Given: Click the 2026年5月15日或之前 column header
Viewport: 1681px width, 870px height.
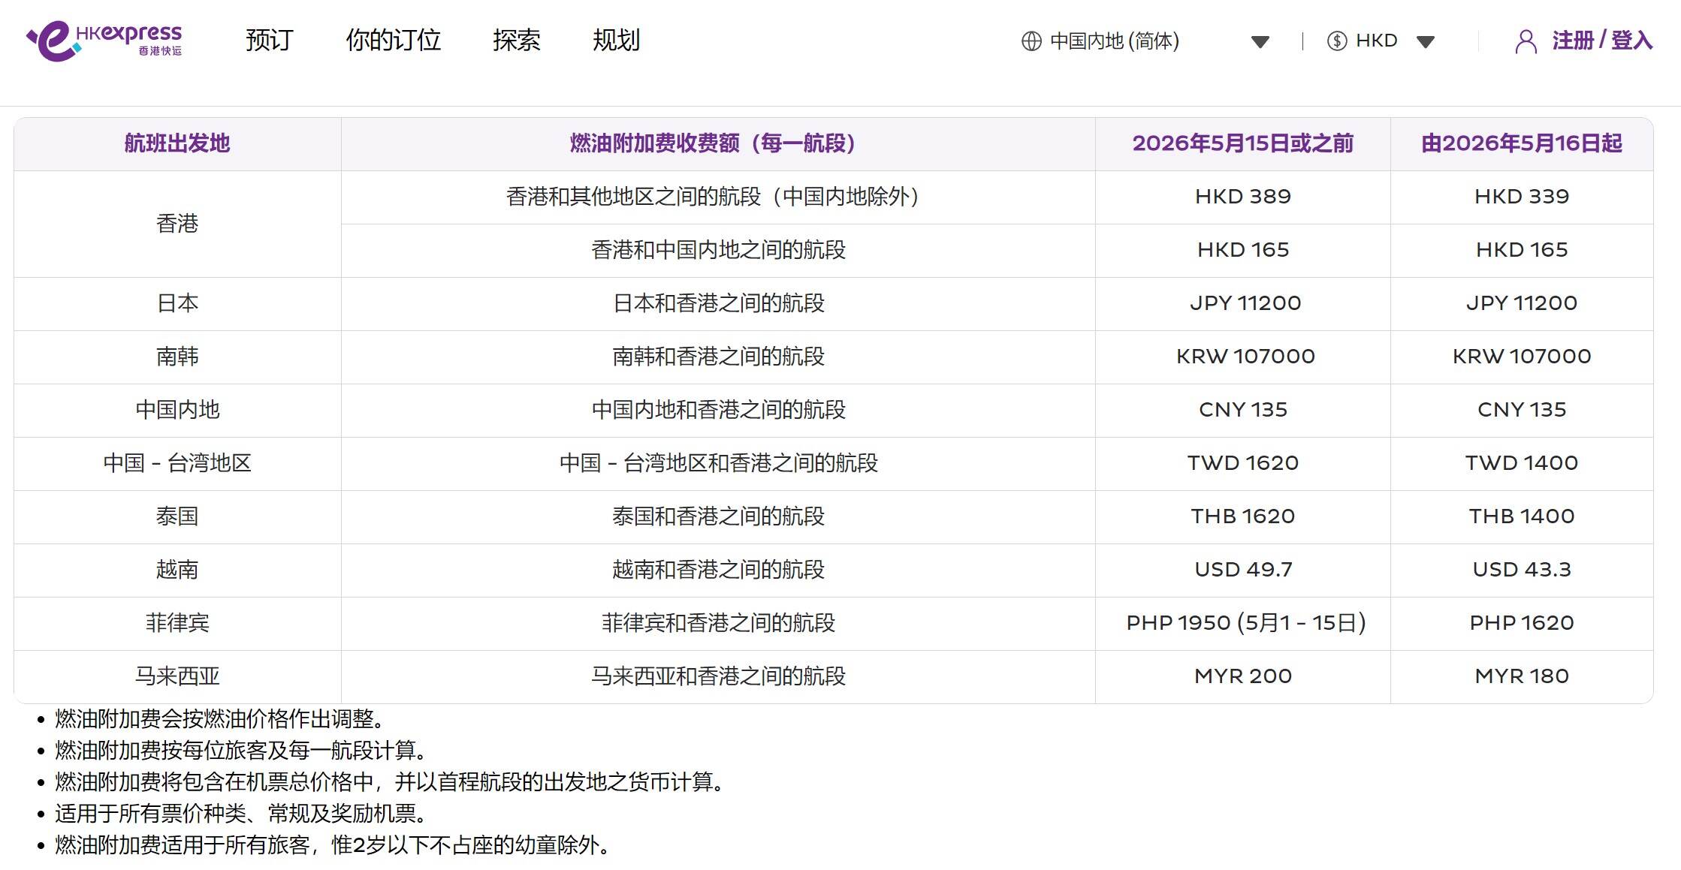Looking at the screenshot, I should 1243,143.
